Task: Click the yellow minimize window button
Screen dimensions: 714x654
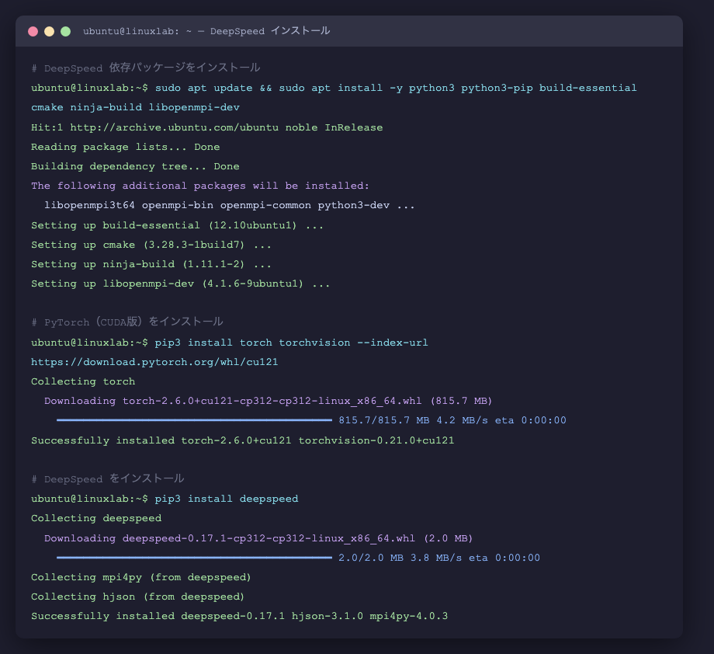Action: point(49,31)
